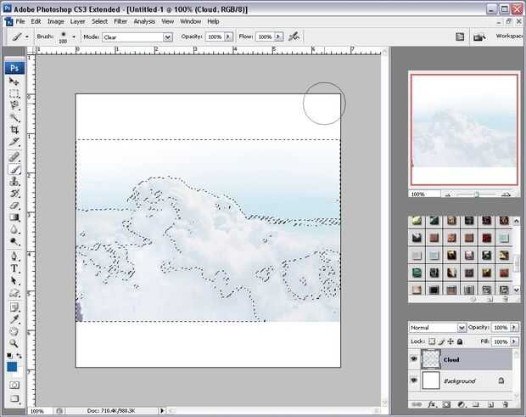Open the options bar Opacity slider arrow
This screenshot has height=417, width=526.
coord(228,37)
